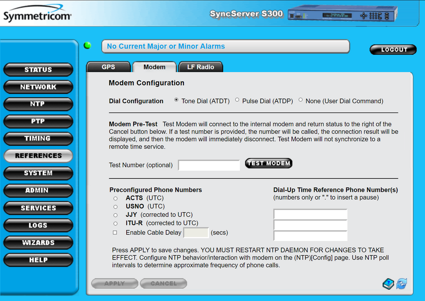Screen dimensions: 425x301
Task: Click the green alarm status indicator
Action: [88, 46]
